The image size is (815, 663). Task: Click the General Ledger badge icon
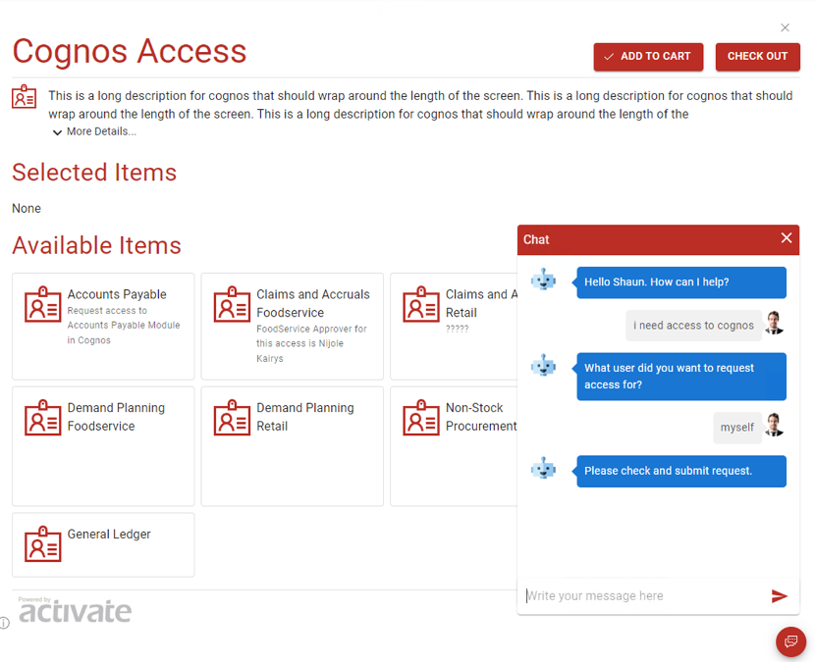click(42, 543)
